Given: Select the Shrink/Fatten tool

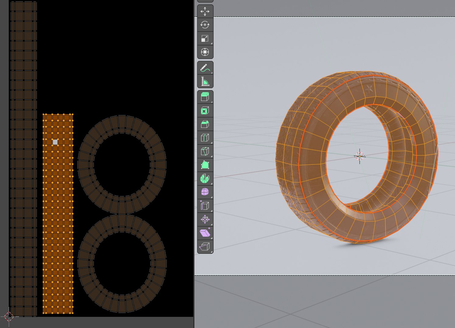Looking at the screenshot, I should click(x=205, y=219).
